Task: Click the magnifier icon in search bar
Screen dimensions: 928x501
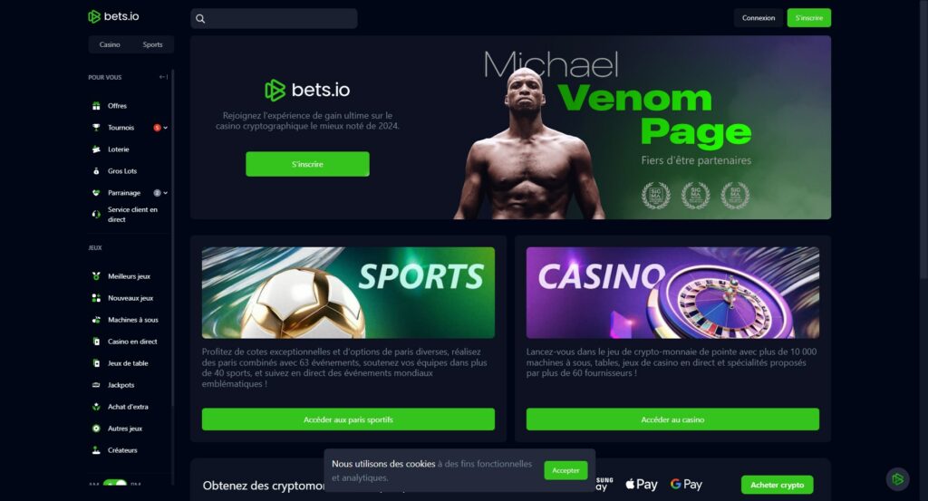Action: pos(200,18)
